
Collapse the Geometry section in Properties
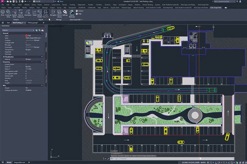click(x=42, y=62)
